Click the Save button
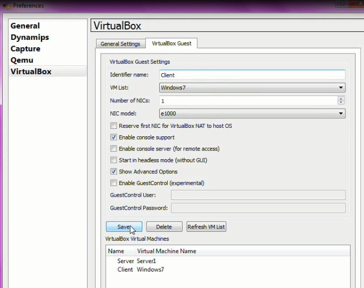This screenshot has width=364, height=288. (x=124, y=226)
